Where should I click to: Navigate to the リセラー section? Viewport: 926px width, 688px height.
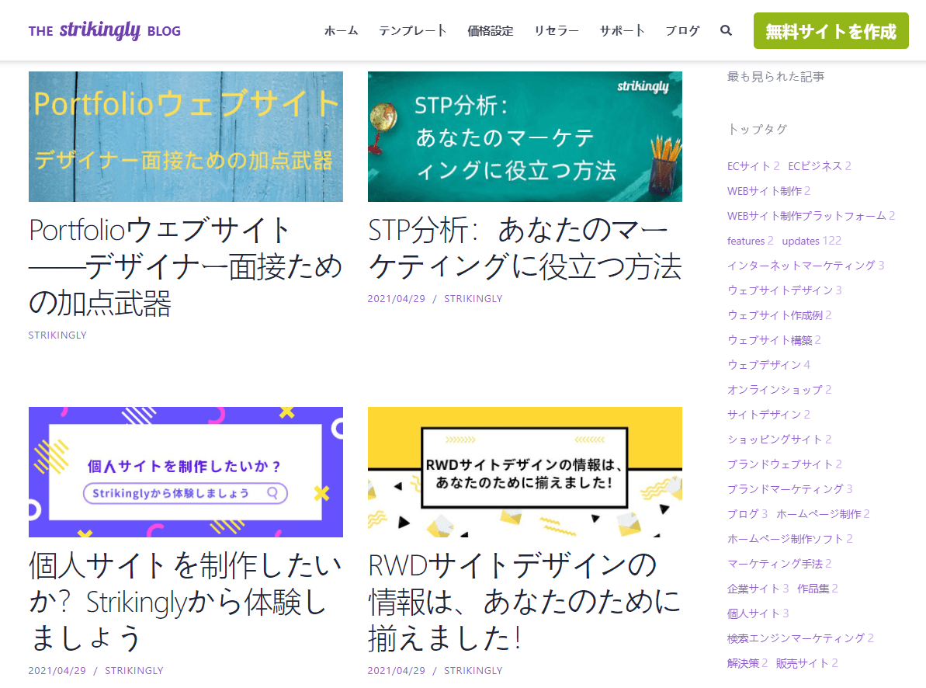tap(556, 30)
